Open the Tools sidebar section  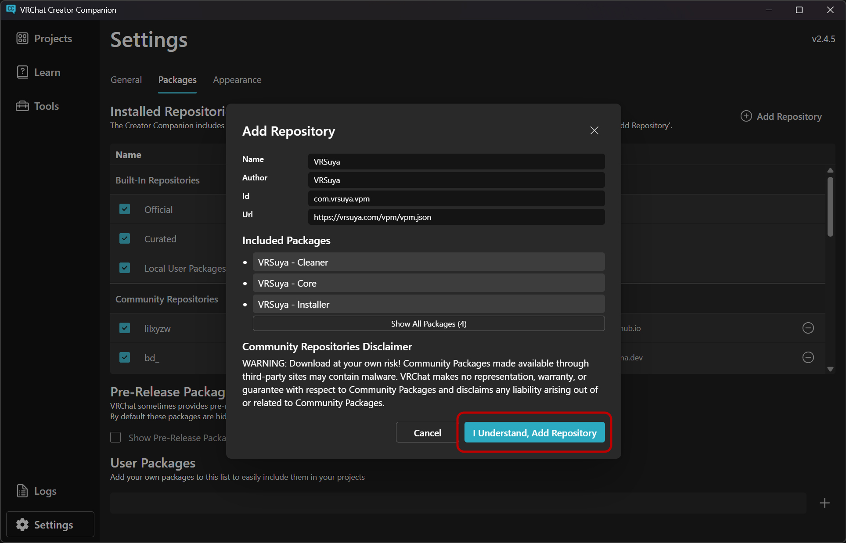[37, 106]
